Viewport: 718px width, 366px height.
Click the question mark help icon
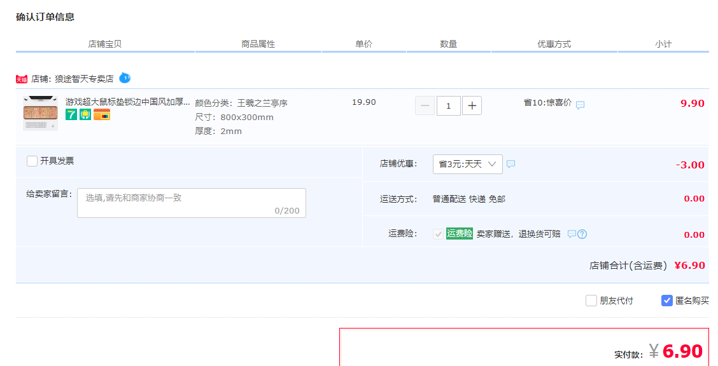[x=582, y=234]
